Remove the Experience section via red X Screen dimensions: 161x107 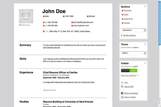pos(123,19)
